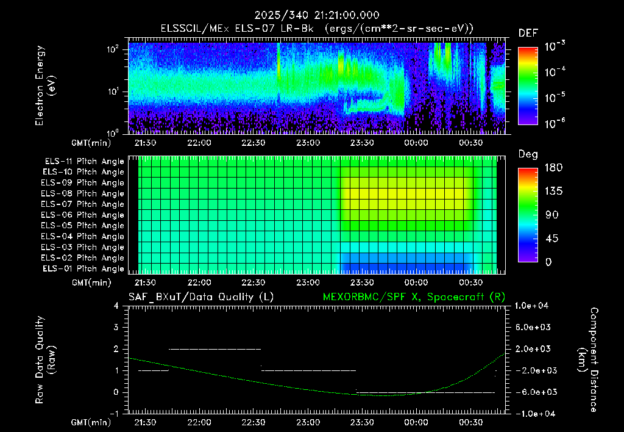
Task: Click GMT(min) label under the energy spectrogram
Action: 91,143
